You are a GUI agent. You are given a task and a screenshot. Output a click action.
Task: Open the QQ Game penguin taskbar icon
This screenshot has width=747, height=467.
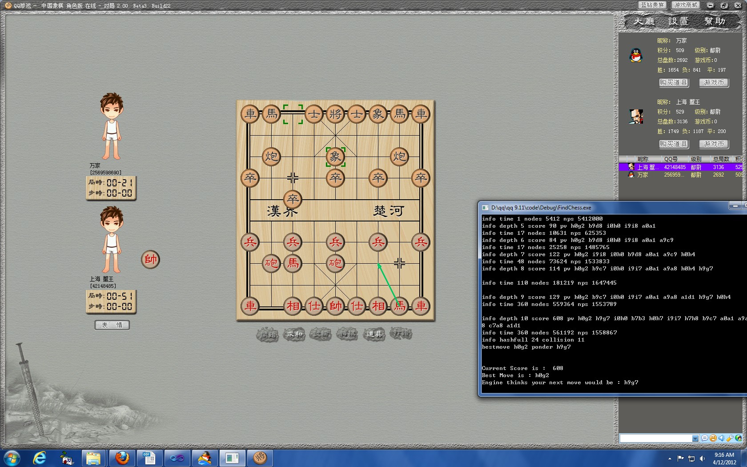point(205,458)
